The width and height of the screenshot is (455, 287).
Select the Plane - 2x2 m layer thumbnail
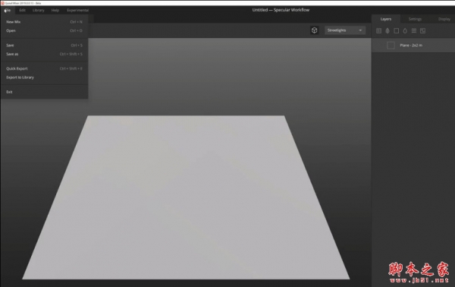[x=391, y=46]
